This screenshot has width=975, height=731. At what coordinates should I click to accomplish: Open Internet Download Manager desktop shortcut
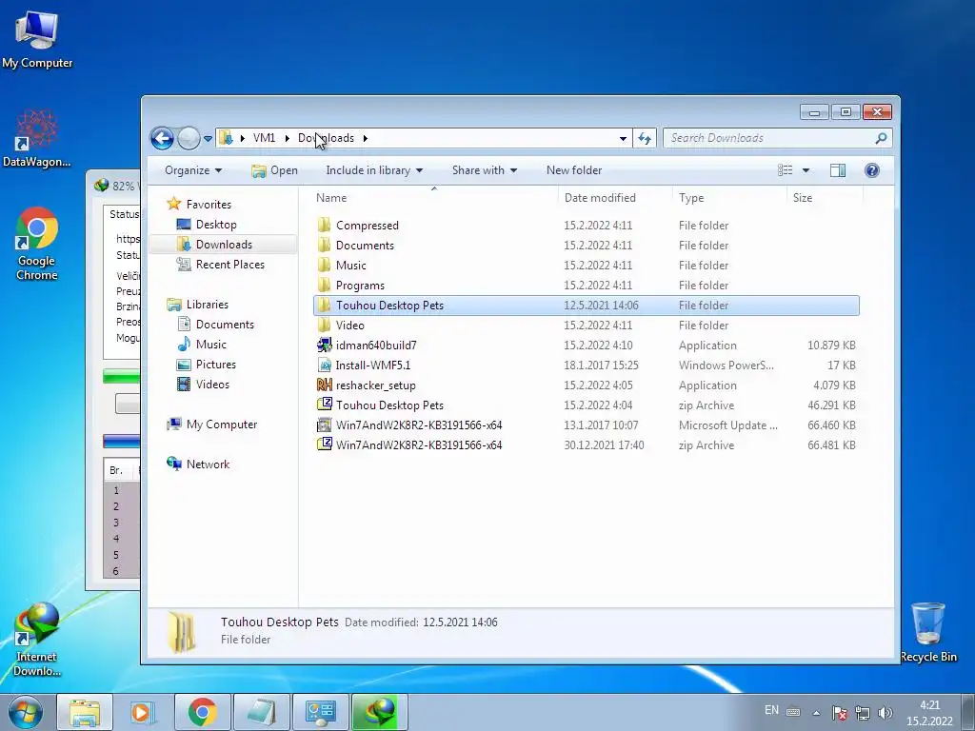point(37,640)
